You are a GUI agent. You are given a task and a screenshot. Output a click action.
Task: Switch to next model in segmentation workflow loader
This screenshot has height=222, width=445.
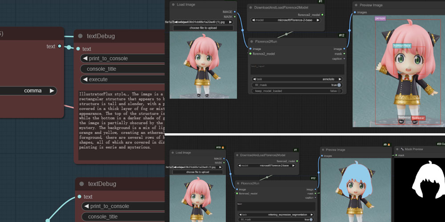pyautogui.click(x=293, y=165)
